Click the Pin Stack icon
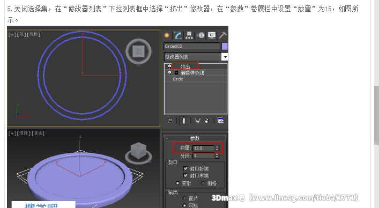Viewport: 379px width, 208px height. tap(170, 120)
